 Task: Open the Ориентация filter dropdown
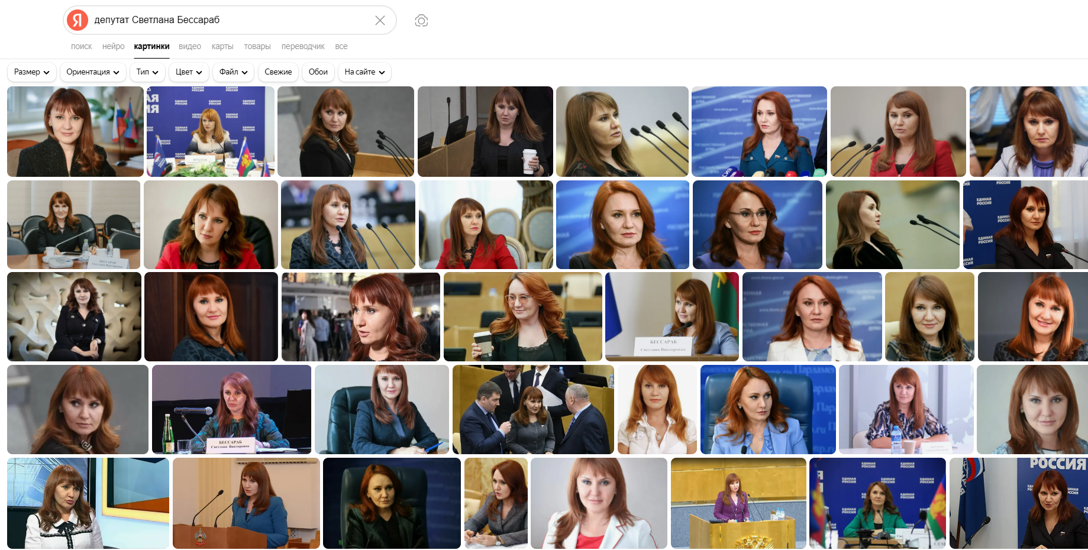93,72
